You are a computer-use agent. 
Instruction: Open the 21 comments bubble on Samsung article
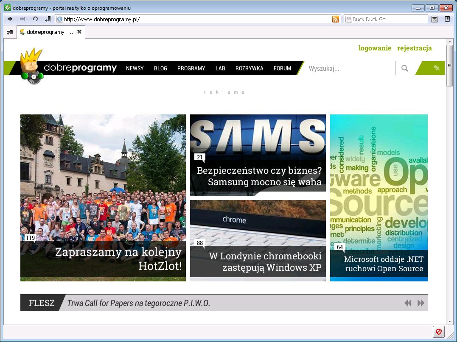(x=200, y=158)
